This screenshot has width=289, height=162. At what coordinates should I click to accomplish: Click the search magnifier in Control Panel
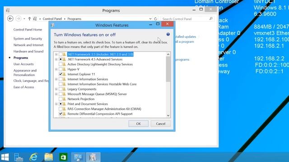[x=211, y=18]
